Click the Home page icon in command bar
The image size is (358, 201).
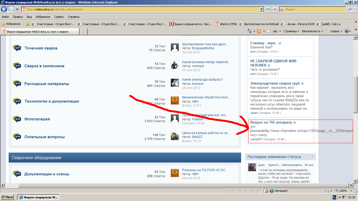[249, 31]
